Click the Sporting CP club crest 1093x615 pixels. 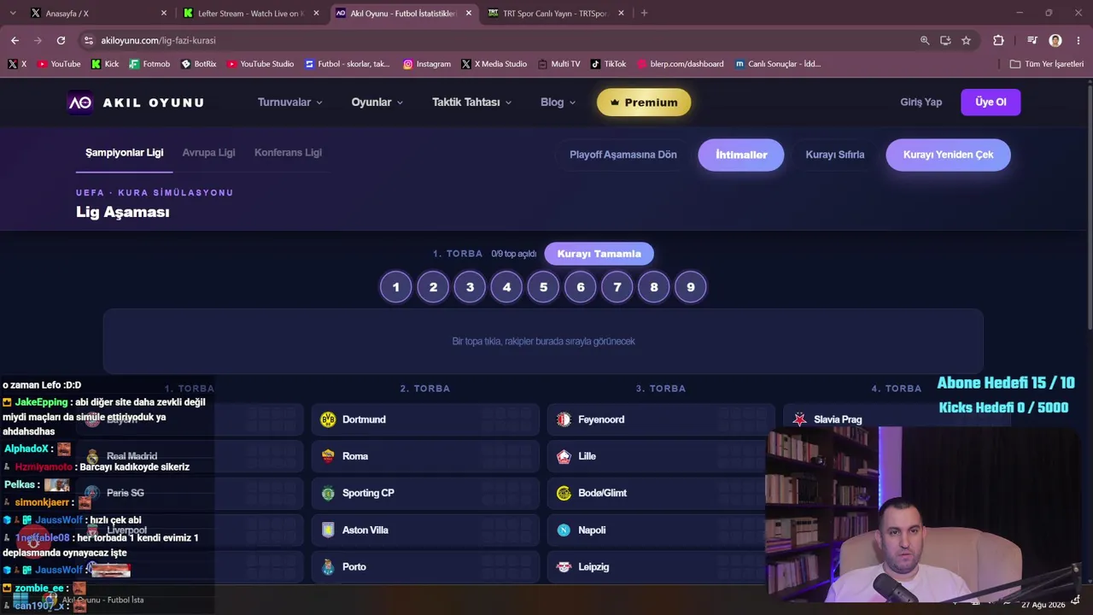pos(328,493)
